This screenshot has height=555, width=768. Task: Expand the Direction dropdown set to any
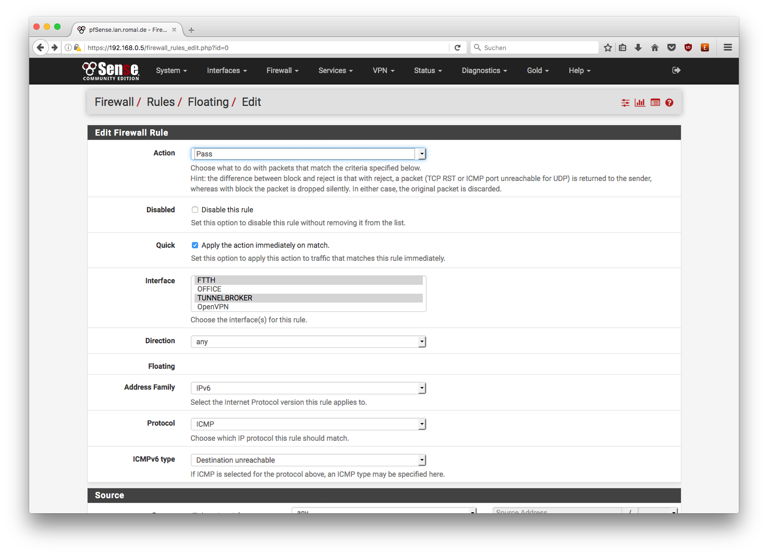[x=308, y=342]
